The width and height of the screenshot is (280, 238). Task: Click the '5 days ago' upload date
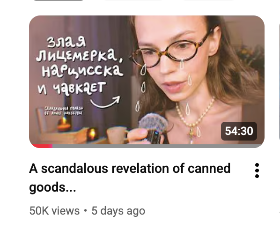[118, 211]
